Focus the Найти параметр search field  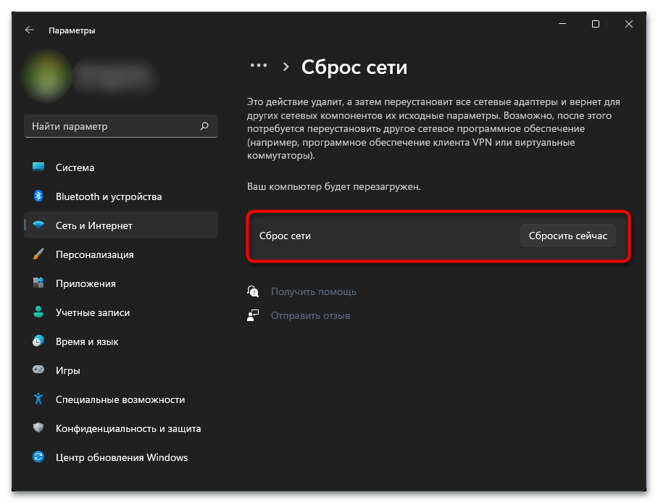click(x=112, y=126)
